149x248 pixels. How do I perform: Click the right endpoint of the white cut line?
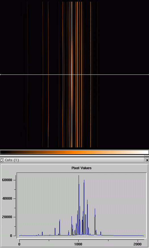point(148,75)
